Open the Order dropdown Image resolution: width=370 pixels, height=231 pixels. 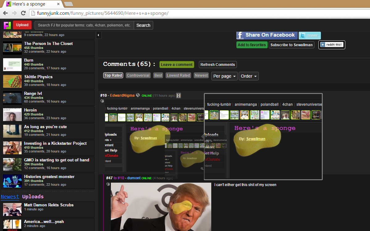pos(249,76)
